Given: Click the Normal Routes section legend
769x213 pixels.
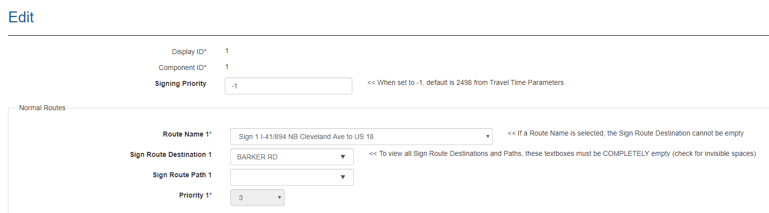Looking at the screenshot, I should tap(42, 108).
